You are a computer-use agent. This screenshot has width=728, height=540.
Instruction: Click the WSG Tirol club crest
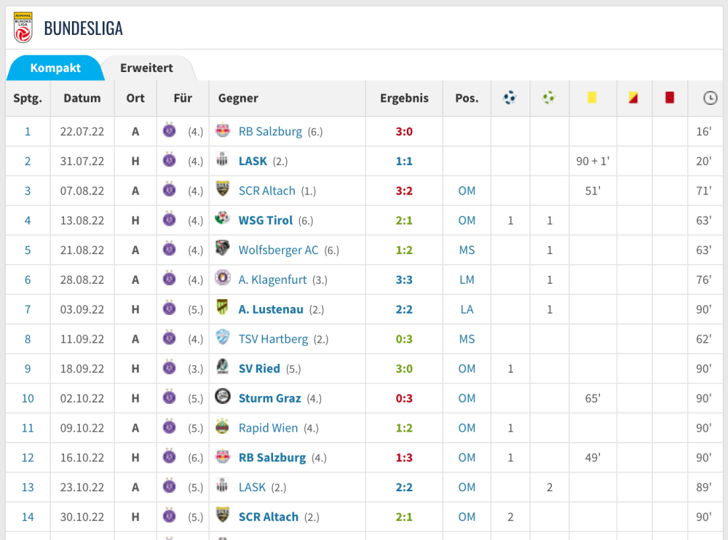[x=223, y=220]
